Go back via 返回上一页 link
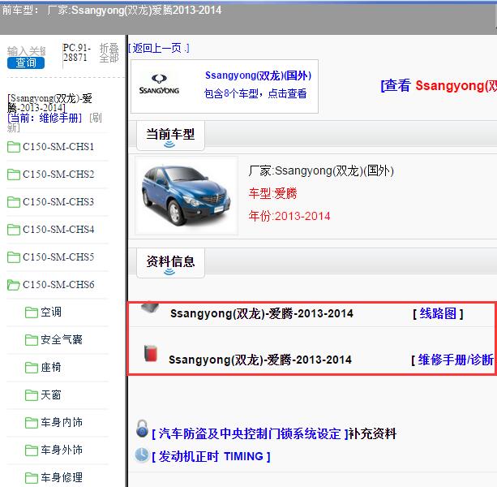Screen dimensions: 497x487 point(159,48)
